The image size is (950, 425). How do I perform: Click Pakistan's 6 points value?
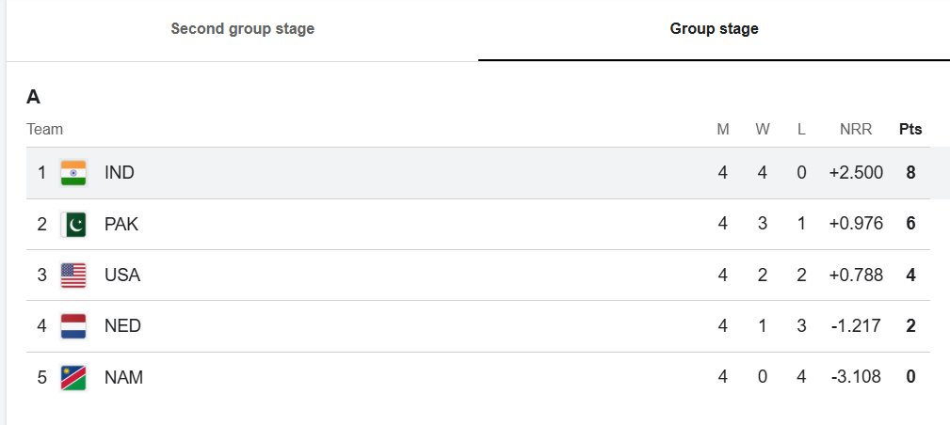tap(910, 224)
